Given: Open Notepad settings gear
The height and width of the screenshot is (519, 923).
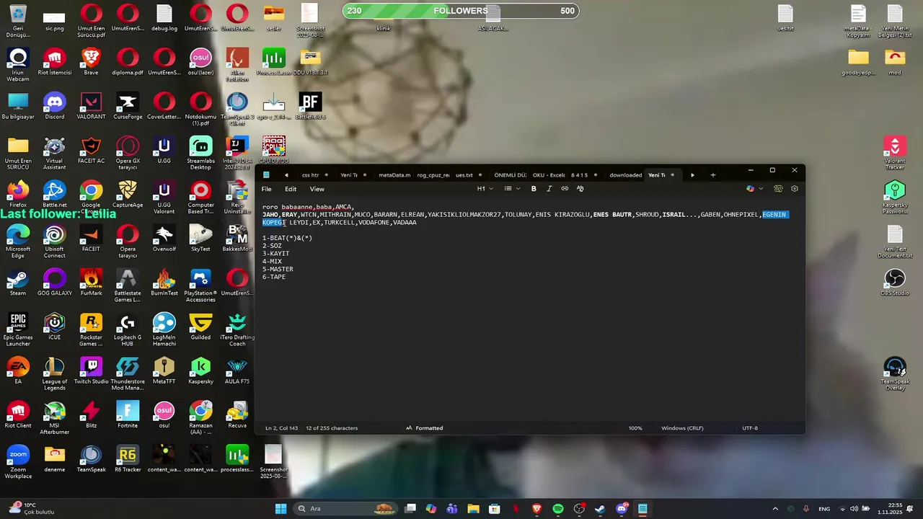Looking at the screenshot, I should 795,189.
